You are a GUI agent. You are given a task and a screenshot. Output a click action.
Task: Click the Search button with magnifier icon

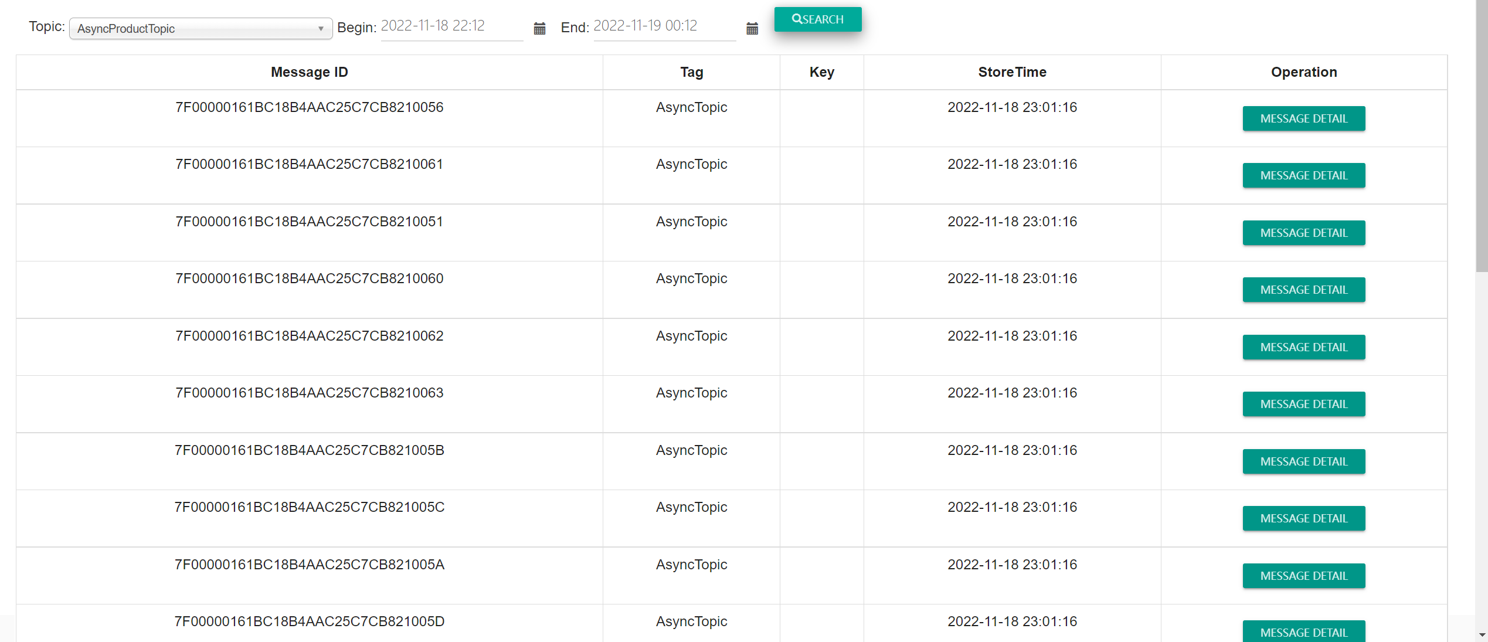(x=817, y=19)
